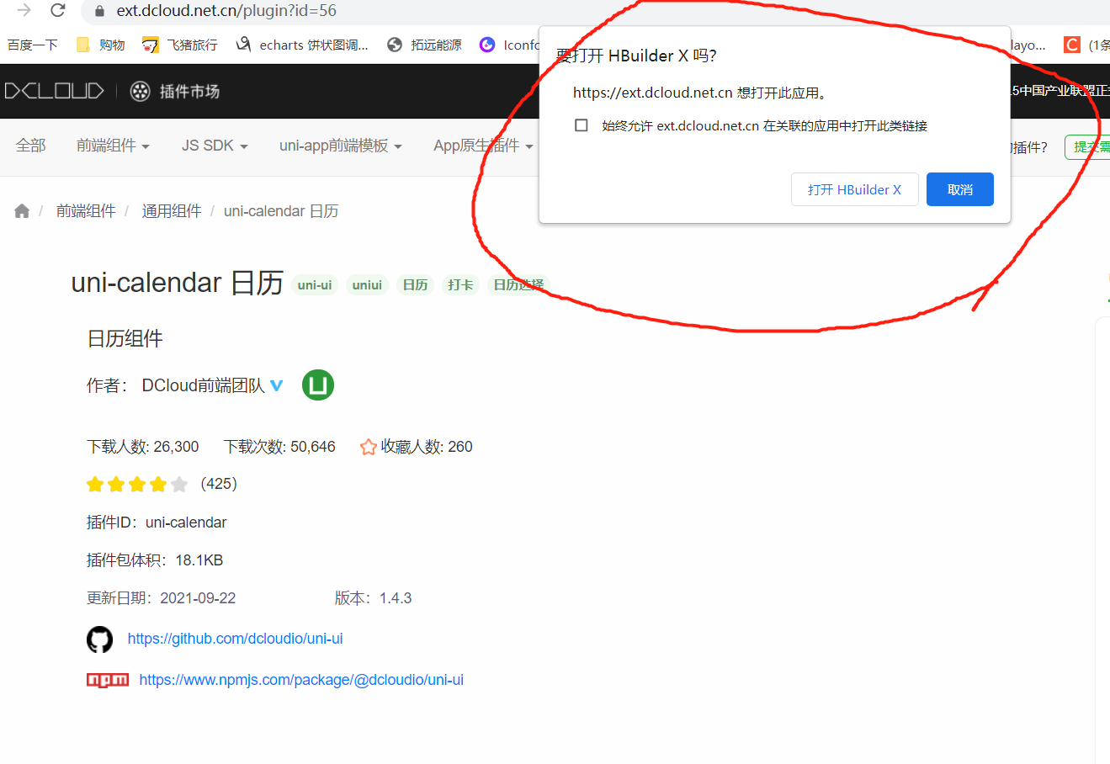Click the DCLOUD logo in the header

coord(54,91)
